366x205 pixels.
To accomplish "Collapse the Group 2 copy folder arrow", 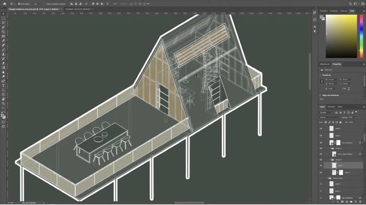I will pyautogui.click(x=327, y=178).
